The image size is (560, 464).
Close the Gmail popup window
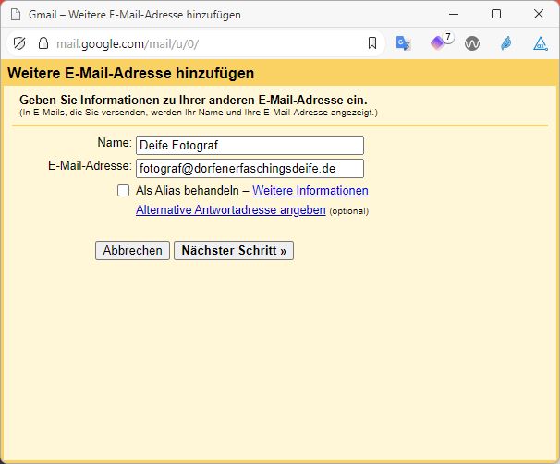pos(539,14)
